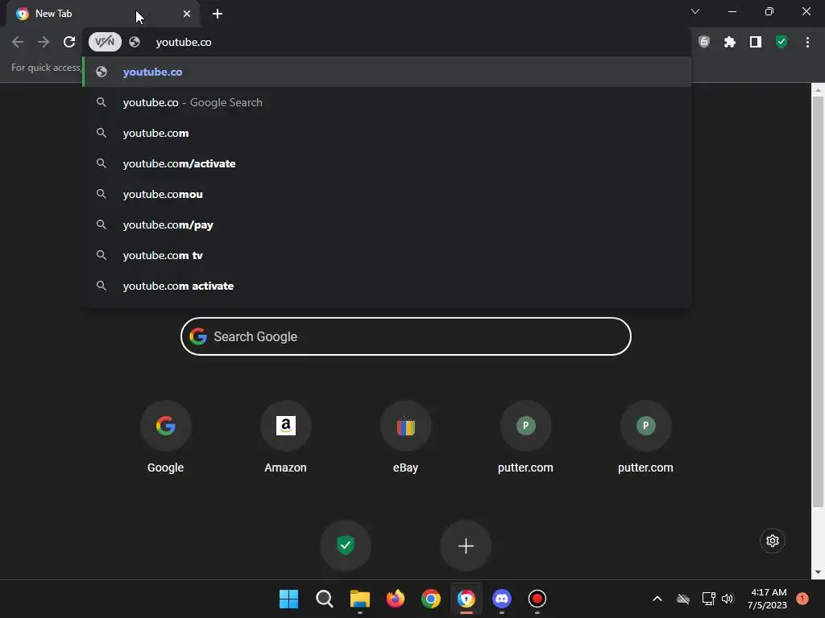The width and height of the screenshot is (825, 618).
Task: Open the green check shield extension in the toolbar
Action: [781, 42]
